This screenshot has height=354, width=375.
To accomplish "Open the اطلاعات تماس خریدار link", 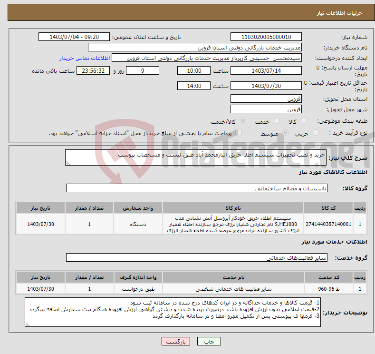I will (x=85, y=58).
